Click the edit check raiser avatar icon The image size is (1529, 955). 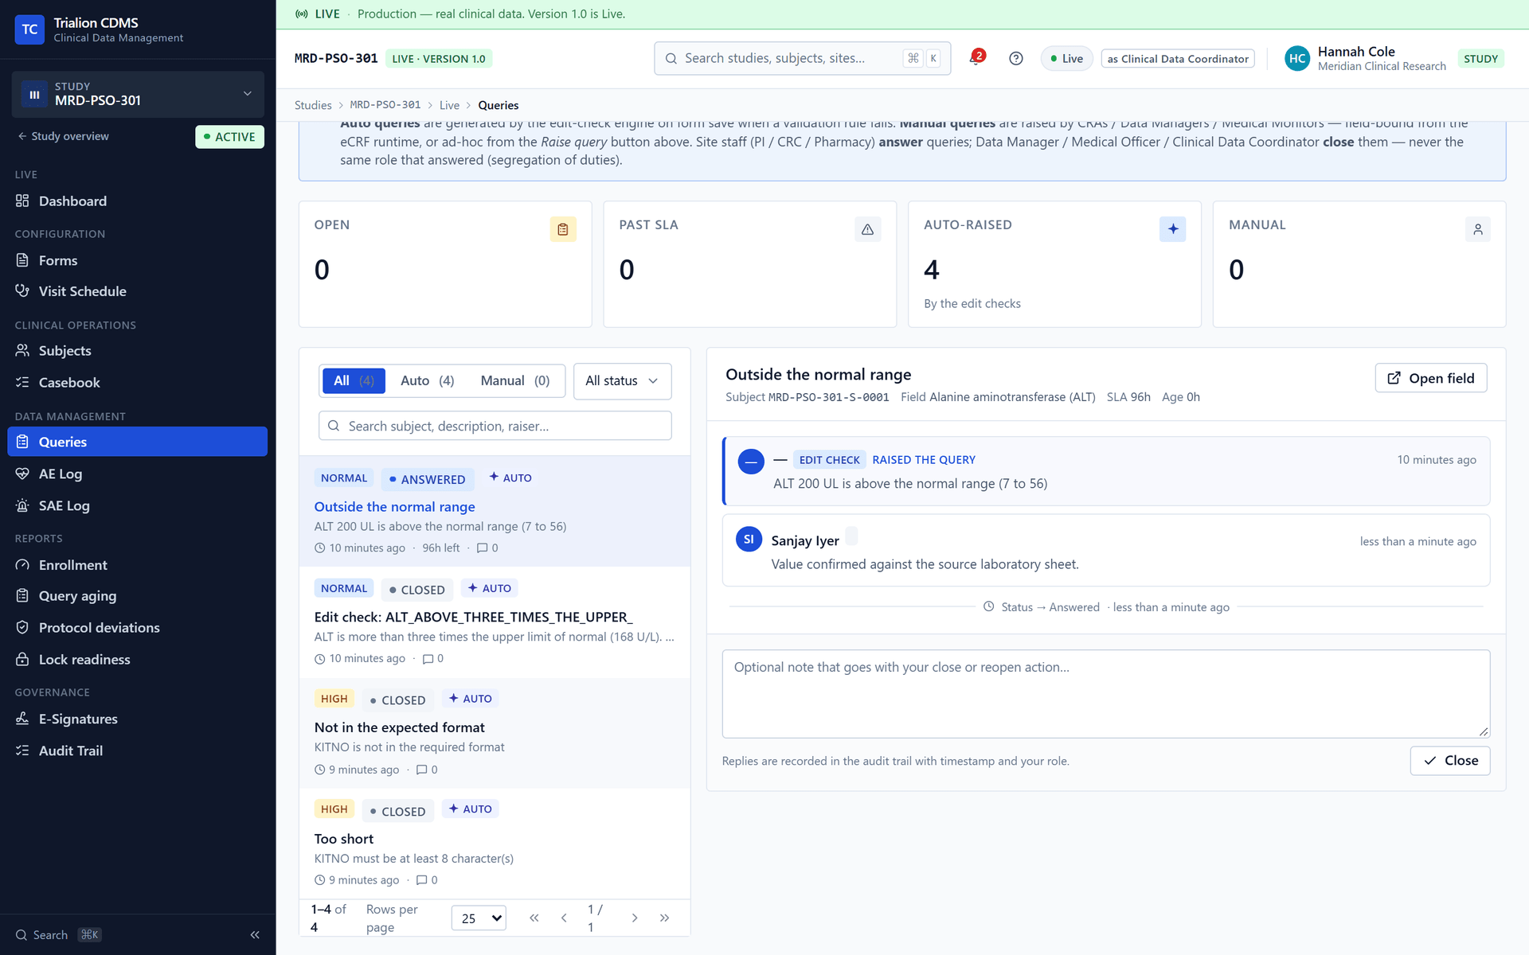(x=751, y=462)
